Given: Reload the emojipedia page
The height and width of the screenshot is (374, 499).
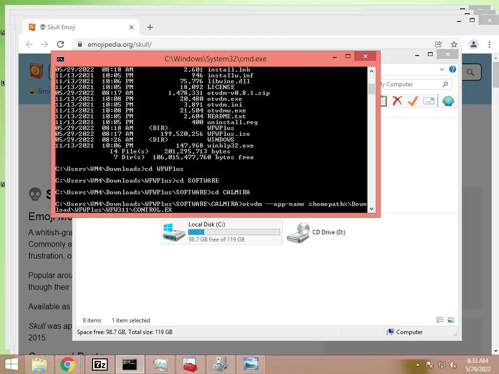Looking at the screenshot, I should (x=60, y=44).
